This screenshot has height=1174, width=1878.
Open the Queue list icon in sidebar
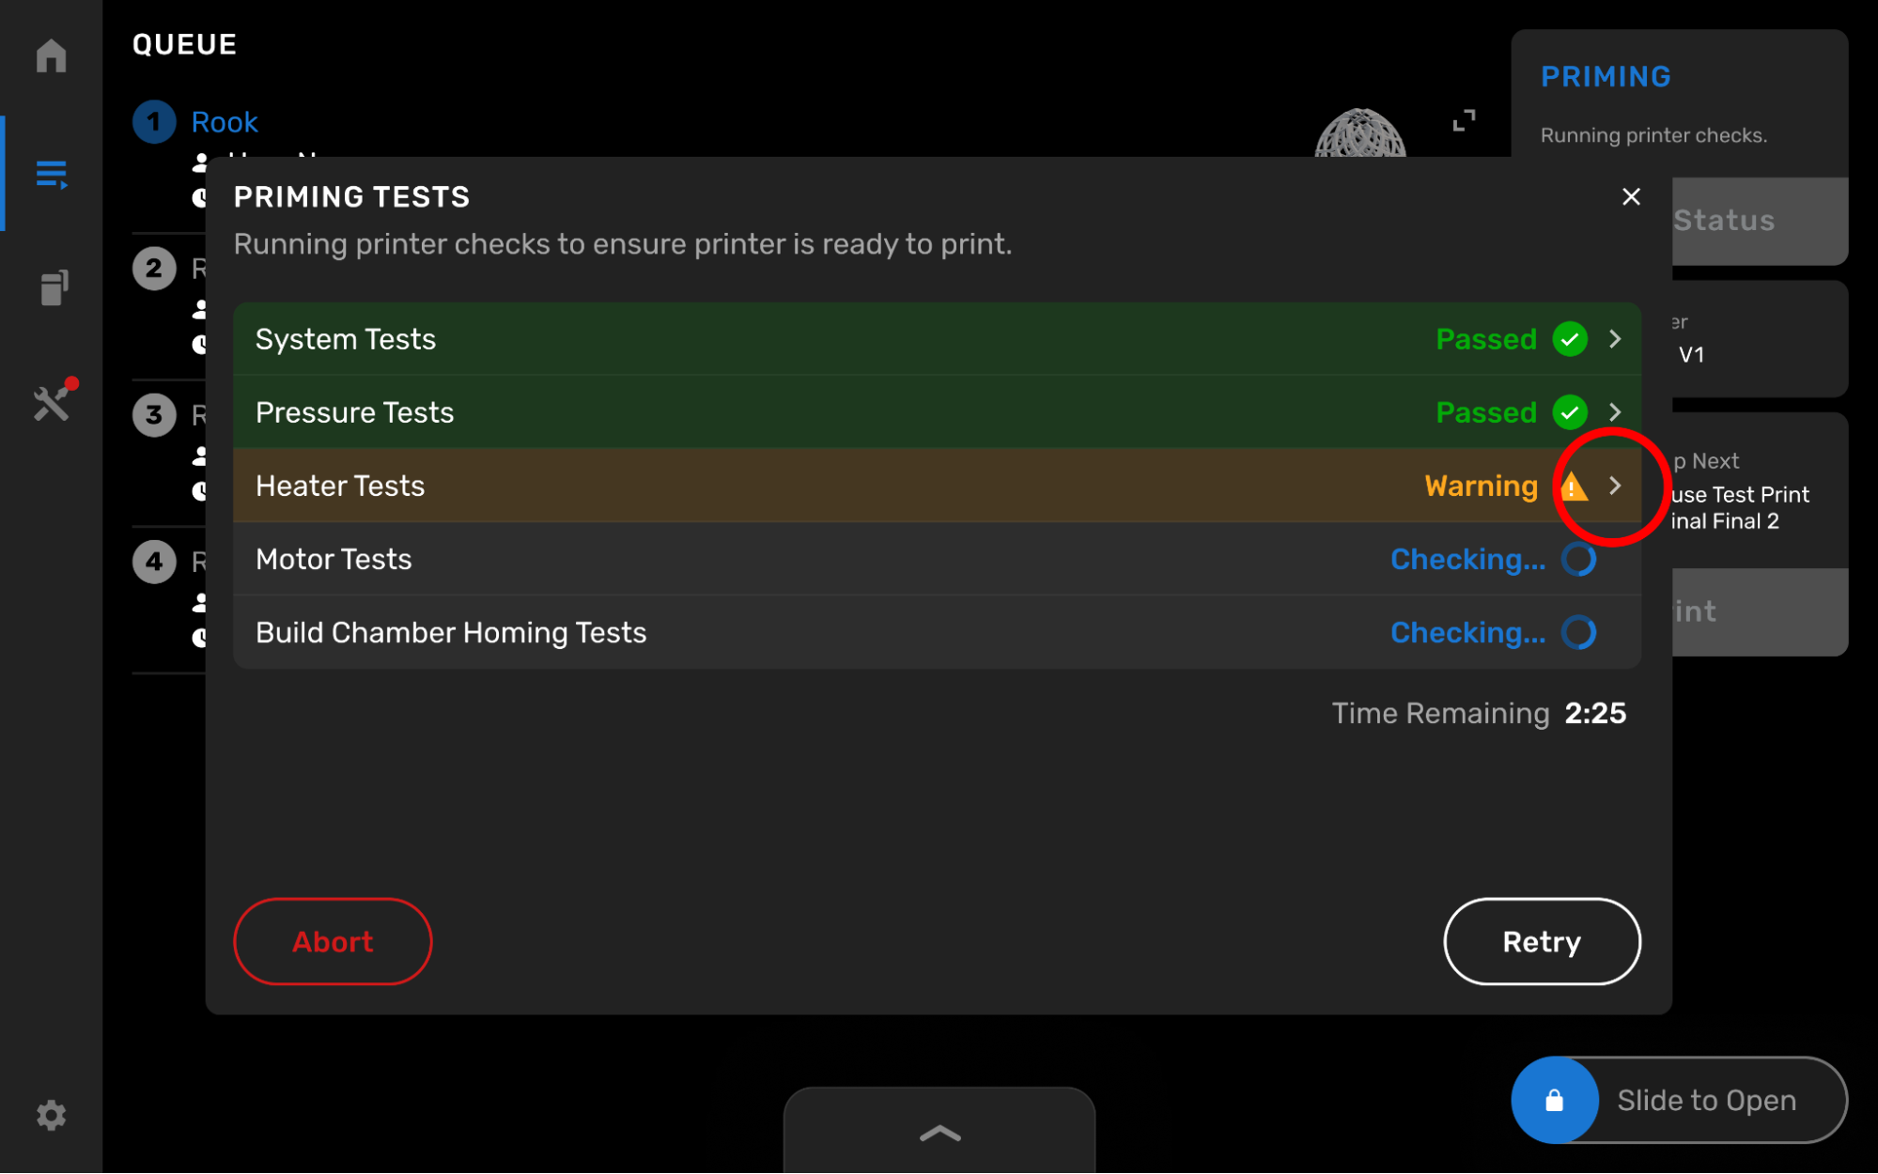pyautogui.click(x=52, y=174)
